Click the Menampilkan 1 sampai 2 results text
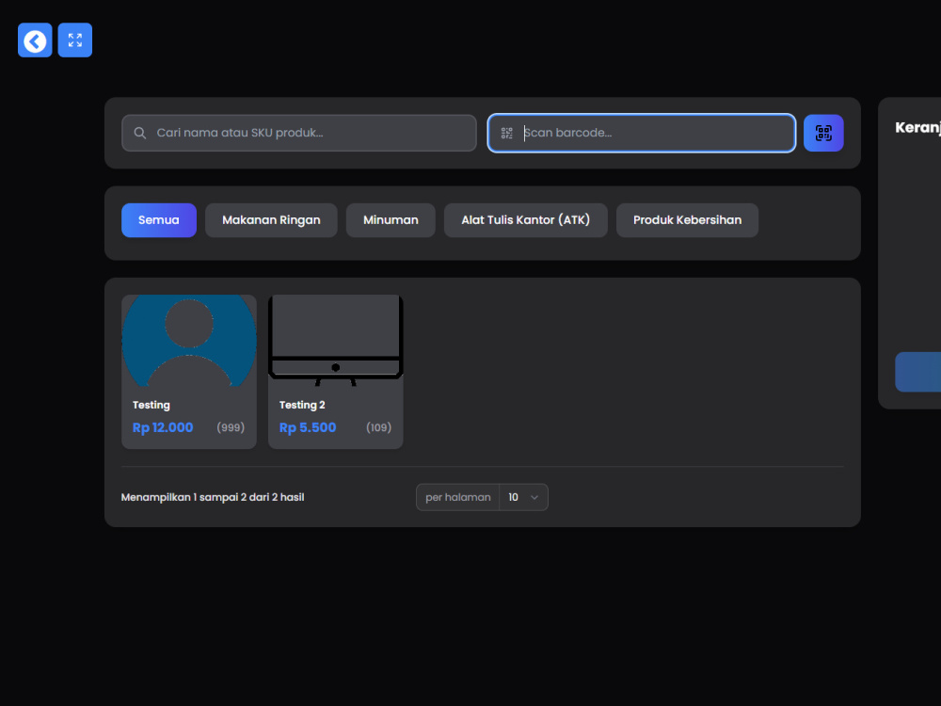The width and height of the screenshot is (941, 706). [213, 497]
